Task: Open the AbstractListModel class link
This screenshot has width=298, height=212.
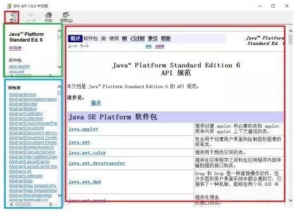Action: tap(26, 176)
